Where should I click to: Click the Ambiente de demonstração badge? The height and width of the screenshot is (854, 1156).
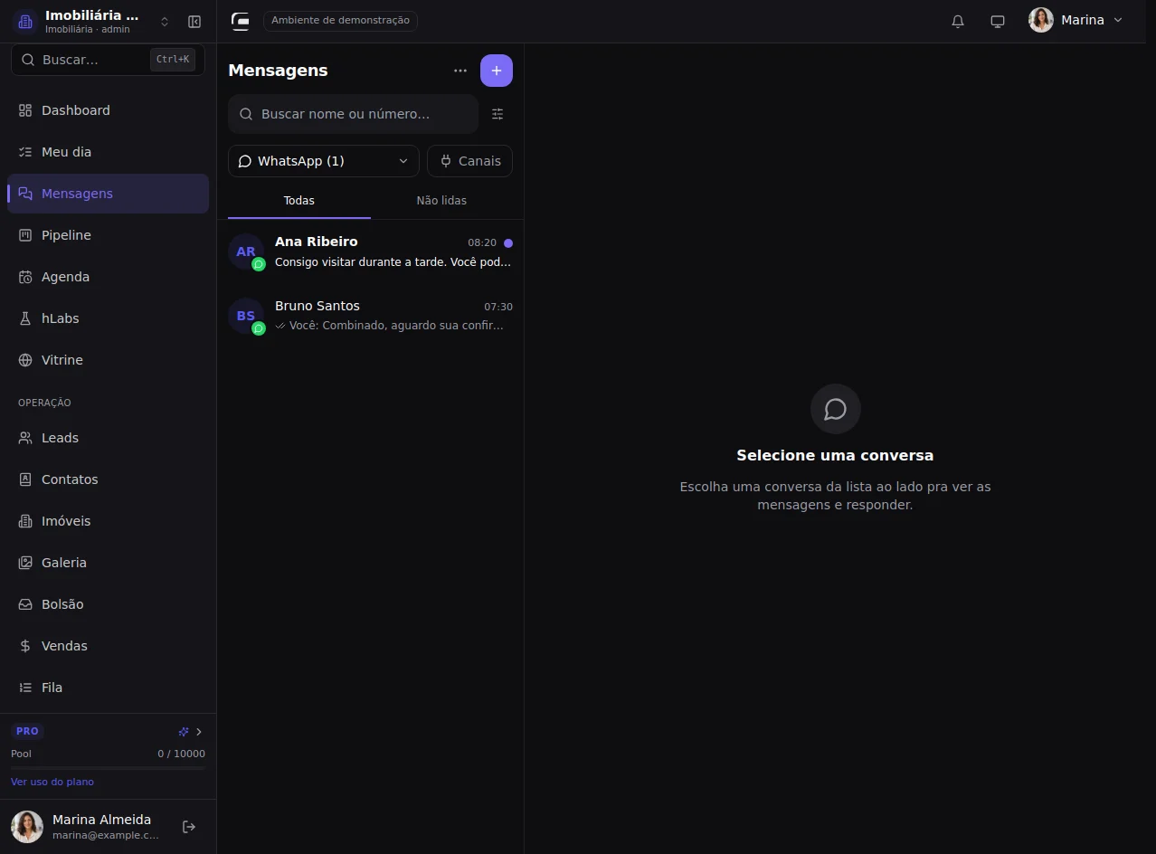click(340, 21)
